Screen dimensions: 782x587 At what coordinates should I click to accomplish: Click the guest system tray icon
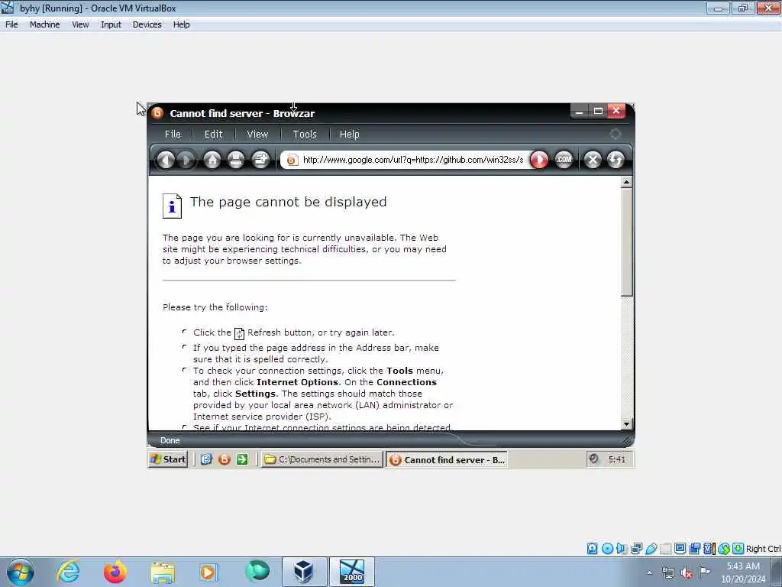point(593,459)
